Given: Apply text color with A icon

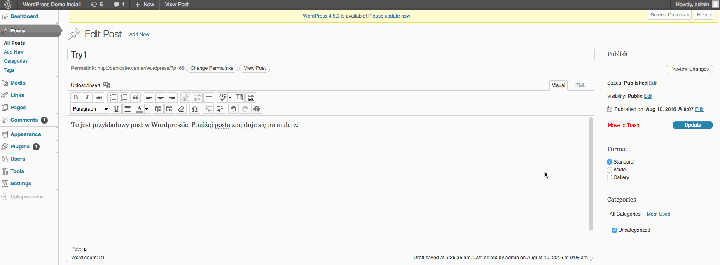Looking at the screenshot, I should (139, 109).
